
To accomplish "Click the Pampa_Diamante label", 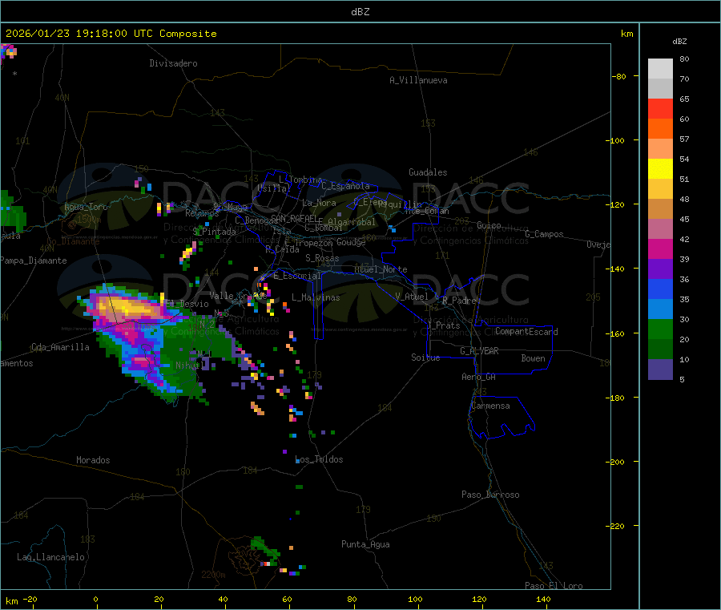I will pyautogui.click(x=34, y=261).
